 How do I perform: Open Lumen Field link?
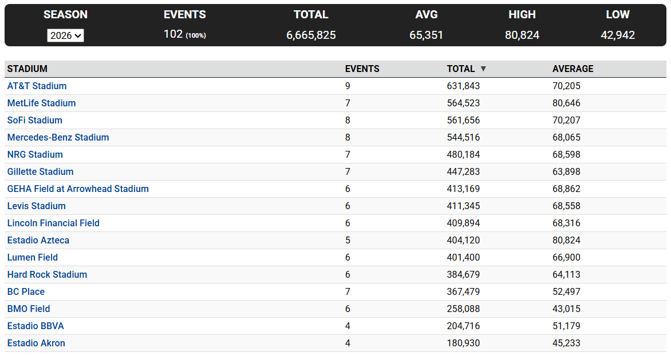pos(33,257)
